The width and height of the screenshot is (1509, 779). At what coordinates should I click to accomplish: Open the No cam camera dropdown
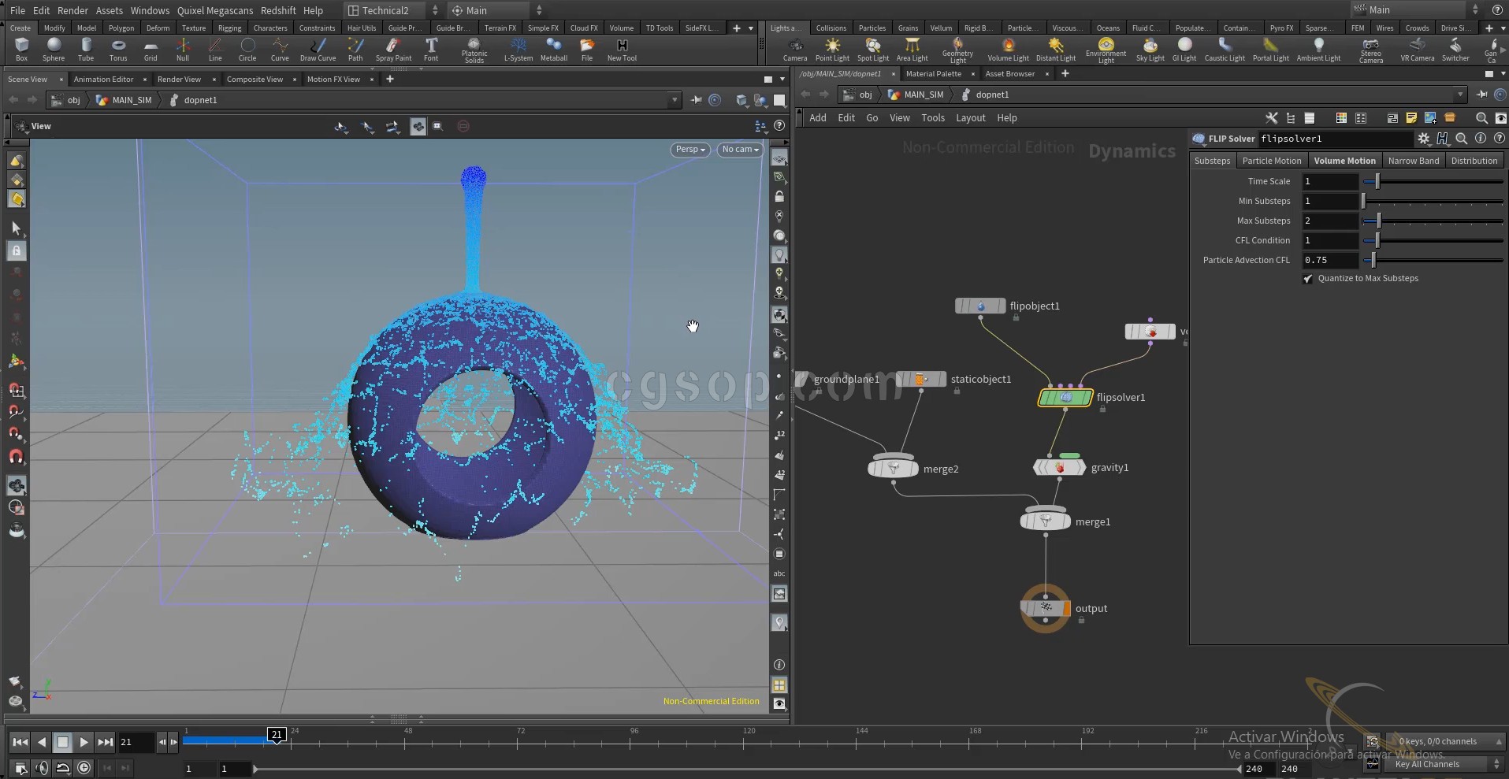(x=740, y=150)
